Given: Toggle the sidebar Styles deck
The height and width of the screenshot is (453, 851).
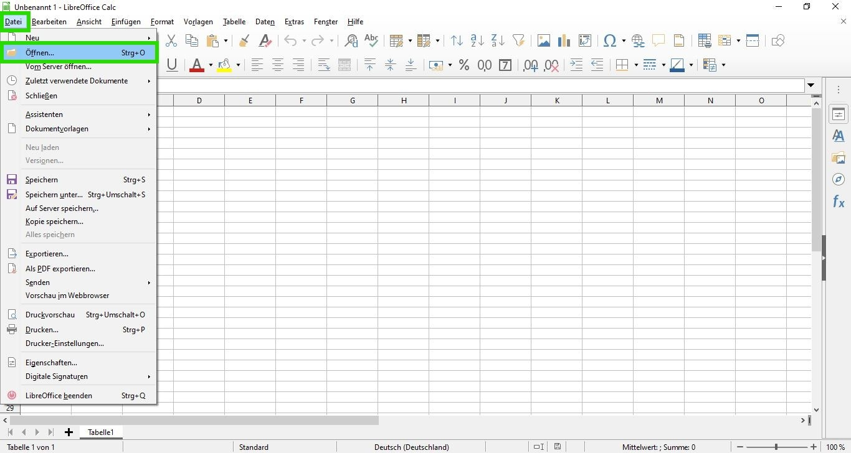Looking at the screenshot, I should pyautogui.click(x=839, y=136).
